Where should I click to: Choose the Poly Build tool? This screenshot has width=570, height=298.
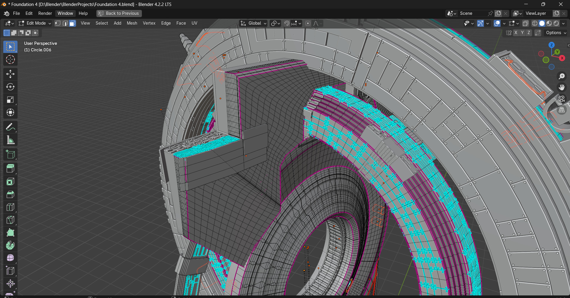coord(10,233)
